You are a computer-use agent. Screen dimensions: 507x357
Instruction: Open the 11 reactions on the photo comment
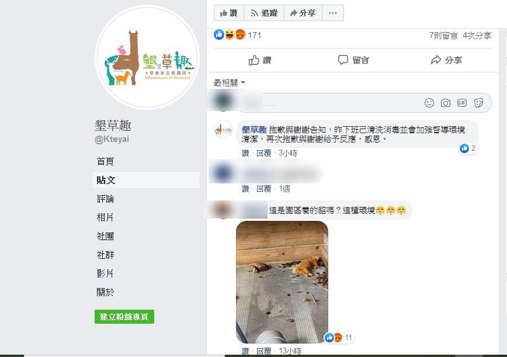[x=339, y=338]
